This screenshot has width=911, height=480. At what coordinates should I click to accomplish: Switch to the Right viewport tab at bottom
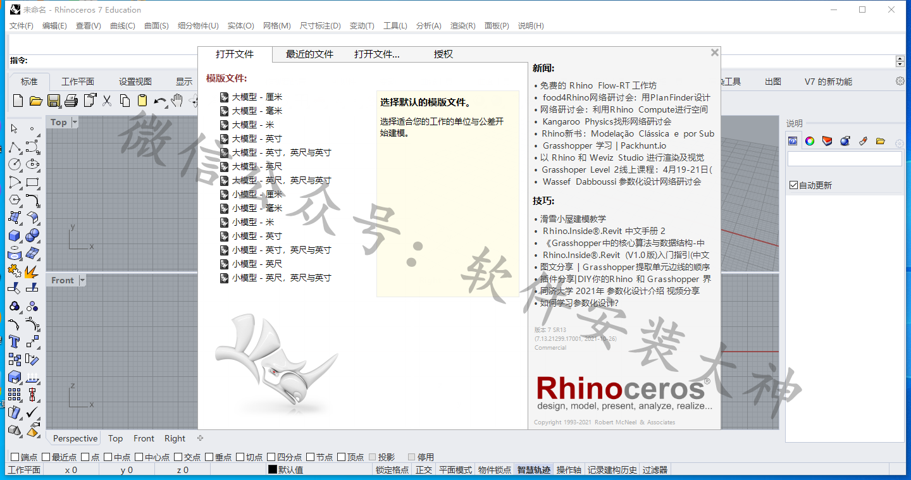175,438
